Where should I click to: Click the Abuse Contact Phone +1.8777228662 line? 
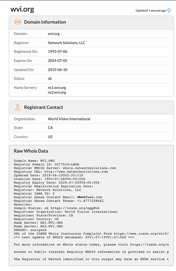click(59, 201)
